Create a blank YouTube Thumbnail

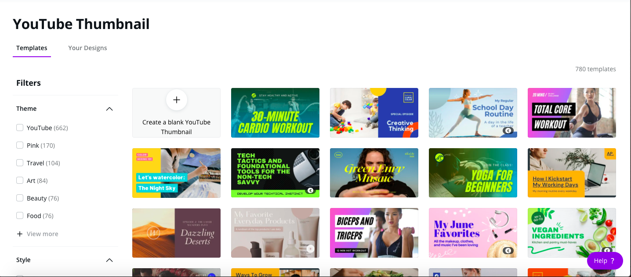tap(176, 113)
